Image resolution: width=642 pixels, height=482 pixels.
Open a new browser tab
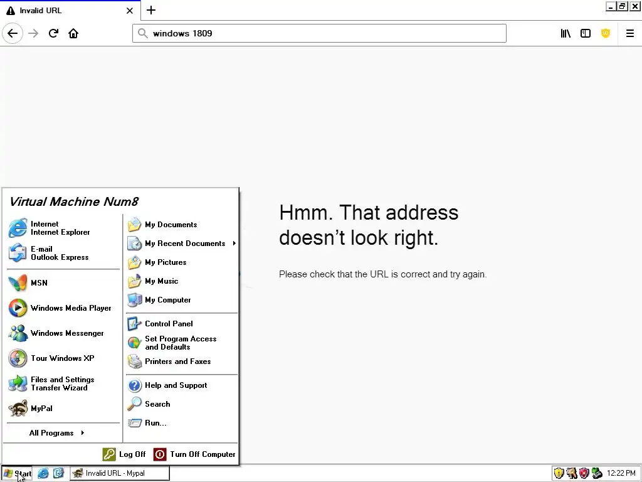(x=151, y=10)
